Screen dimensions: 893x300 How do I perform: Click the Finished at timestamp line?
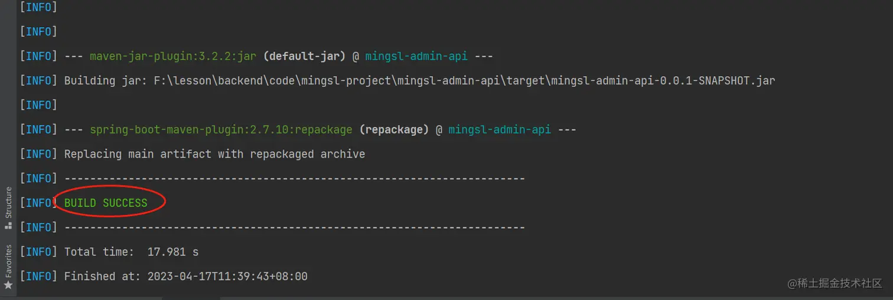185,276
